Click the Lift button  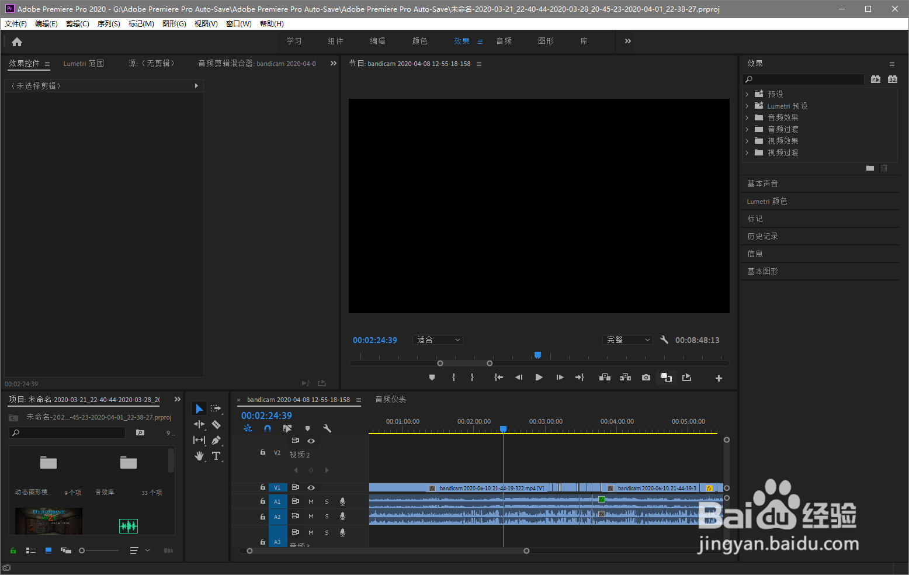pos(605,377)
